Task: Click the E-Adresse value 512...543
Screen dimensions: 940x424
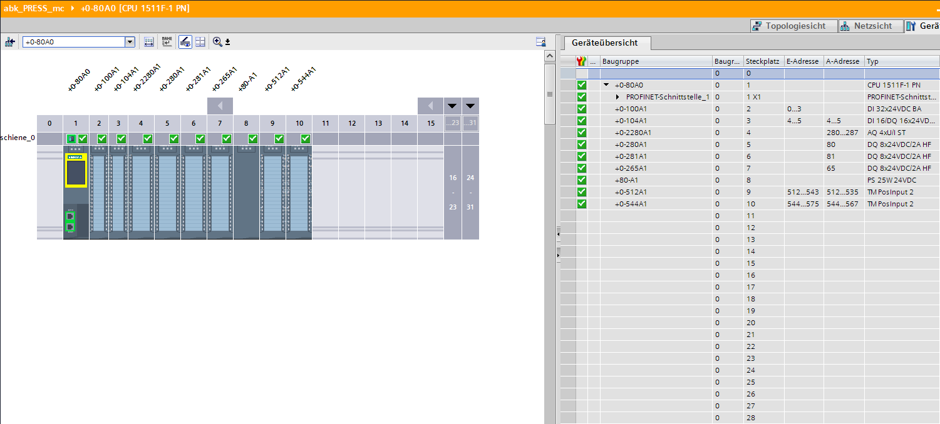Action: point(803,192)
